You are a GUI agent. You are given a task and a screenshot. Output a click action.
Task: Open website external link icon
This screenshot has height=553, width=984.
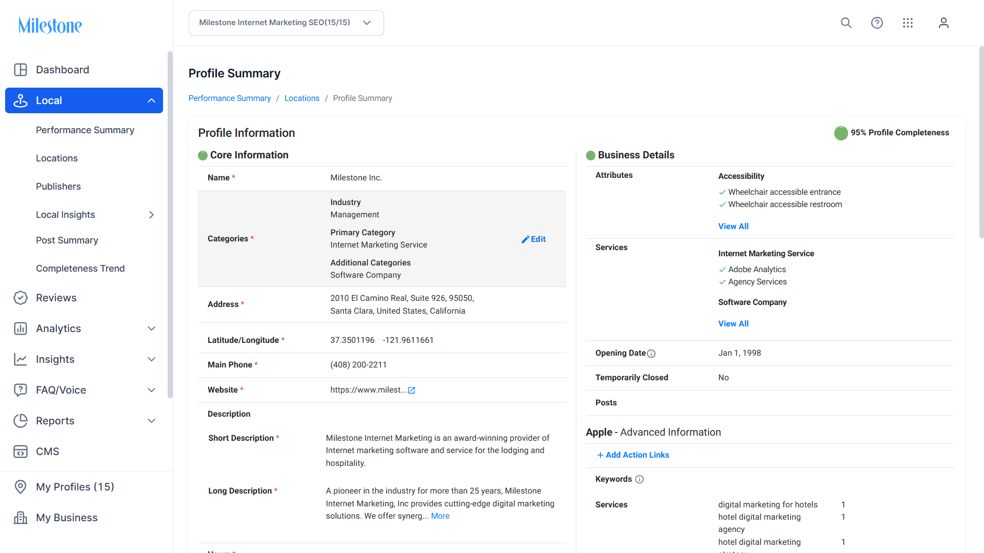411,391
